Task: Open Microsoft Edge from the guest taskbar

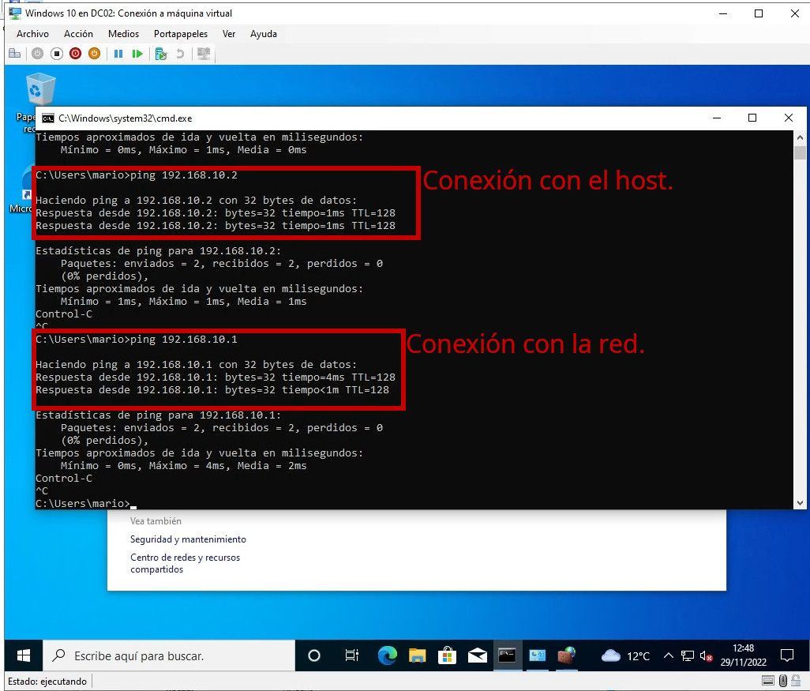Action: click(x=387, y=655)
